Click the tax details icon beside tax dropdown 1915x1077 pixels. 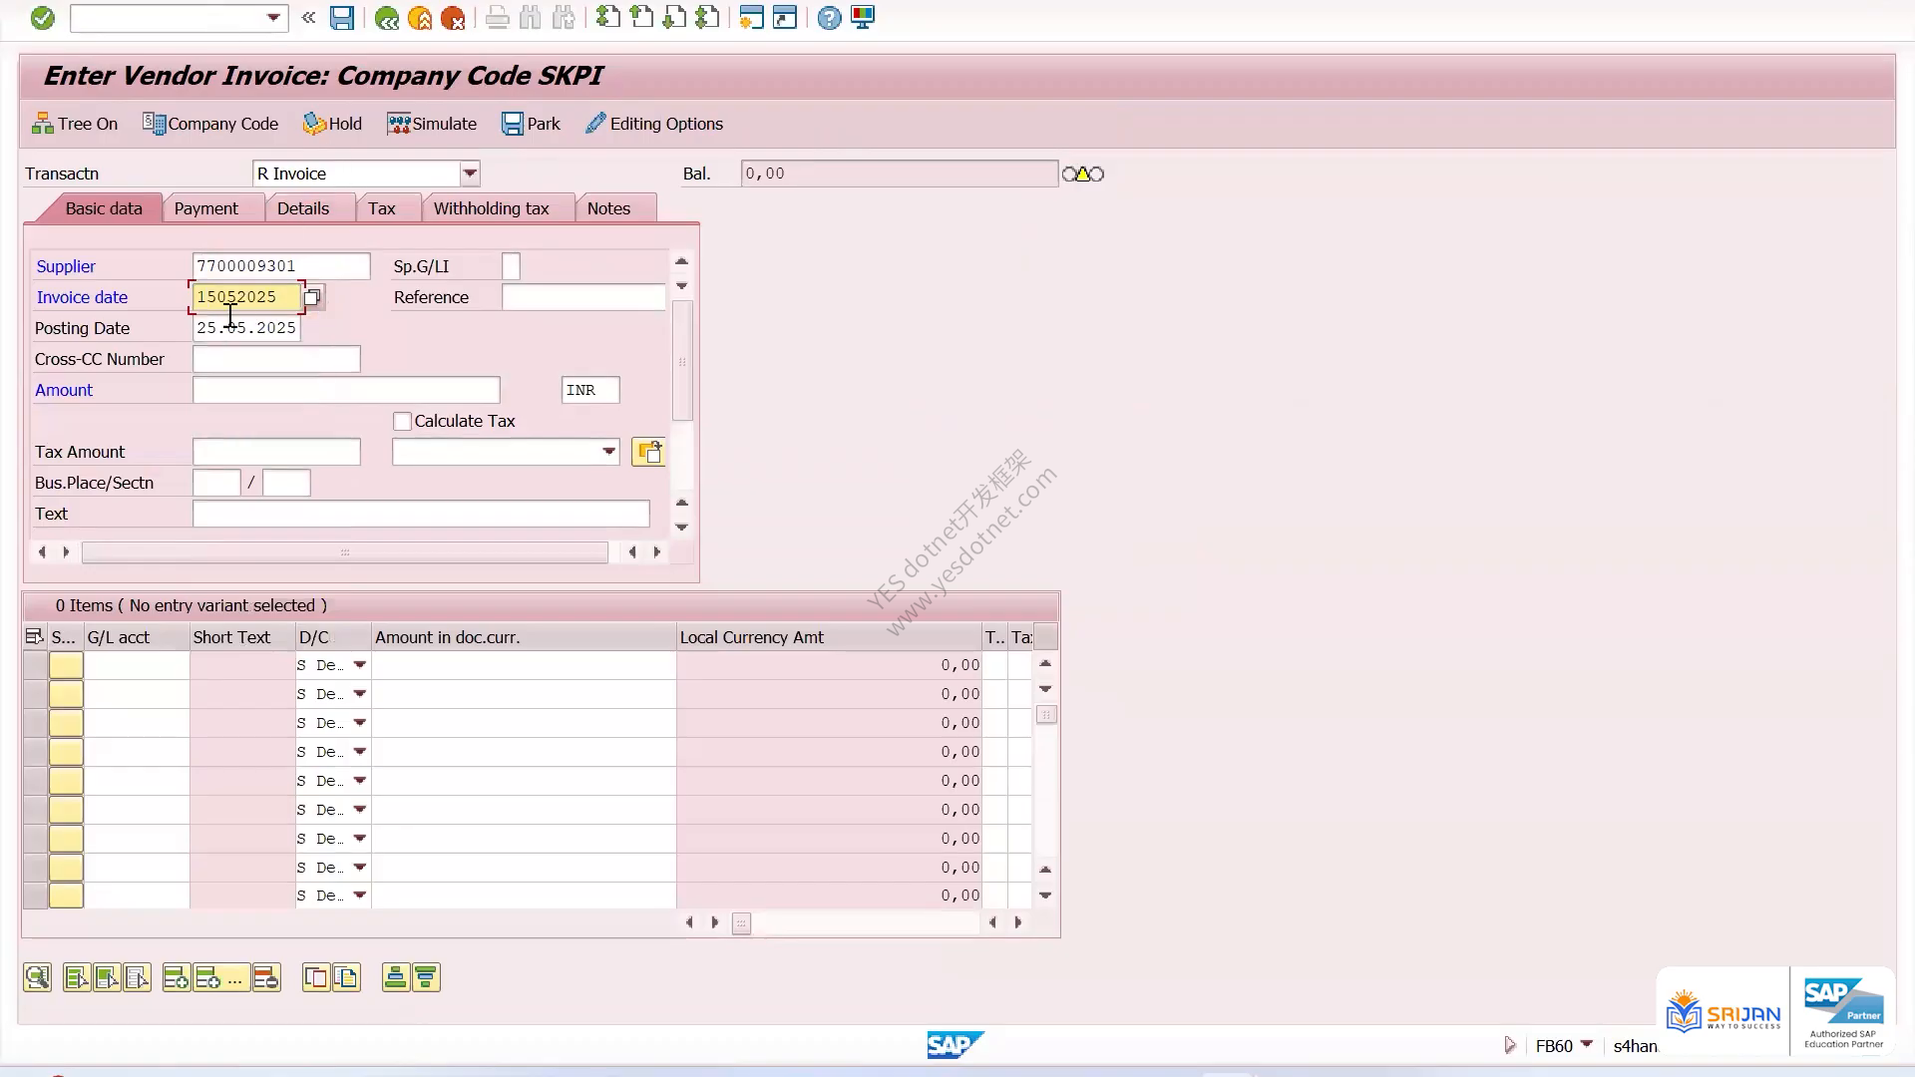pos(648,452)
